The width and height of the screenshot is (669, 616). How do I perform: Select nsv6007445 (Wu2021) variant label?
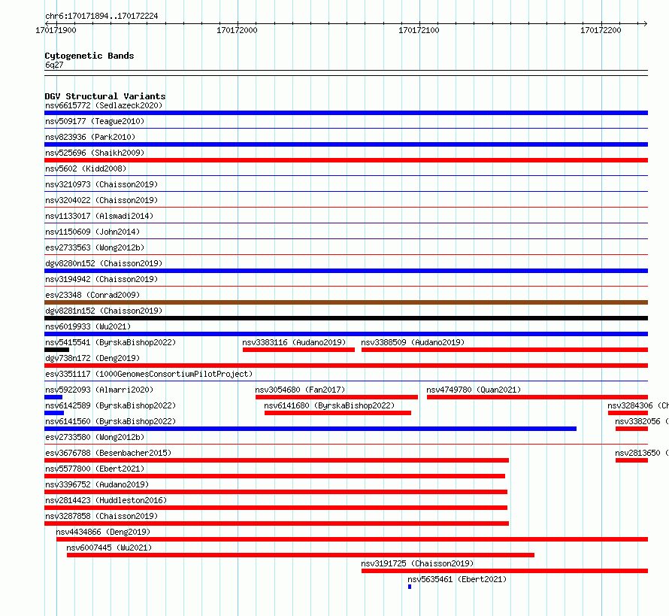pos(109,548)
